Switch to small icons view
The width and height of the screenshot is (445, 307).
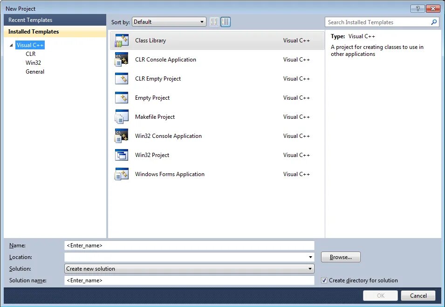[x=214, y=22]
